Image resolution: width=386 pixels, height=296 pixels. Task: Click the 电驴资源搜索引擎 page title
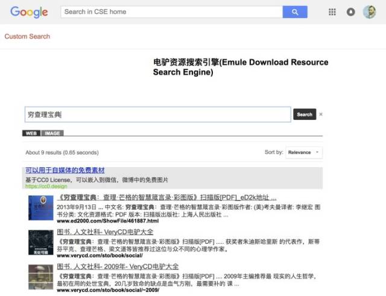coord(241,67)
